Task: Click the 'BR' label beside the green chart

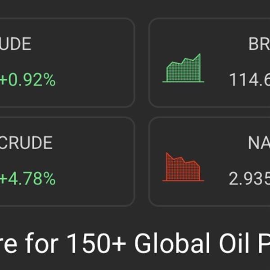Action: pyautogui.click(x=259, y=44)
